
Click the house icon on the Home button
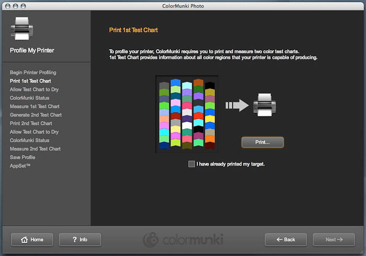tap(24, 240)
